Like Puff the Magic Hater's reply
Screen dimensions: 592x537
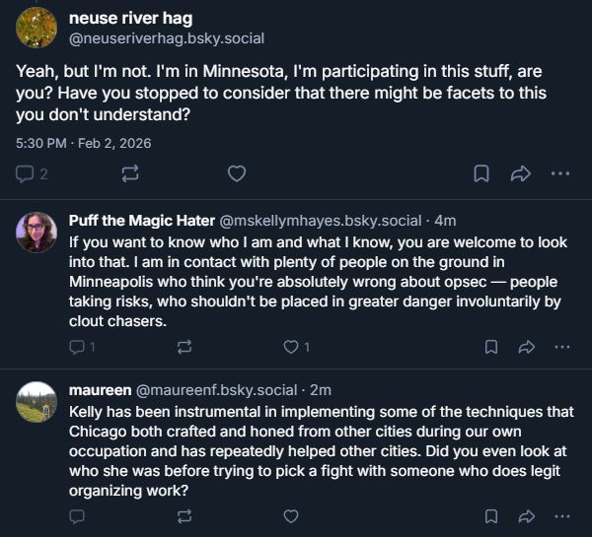291,347
